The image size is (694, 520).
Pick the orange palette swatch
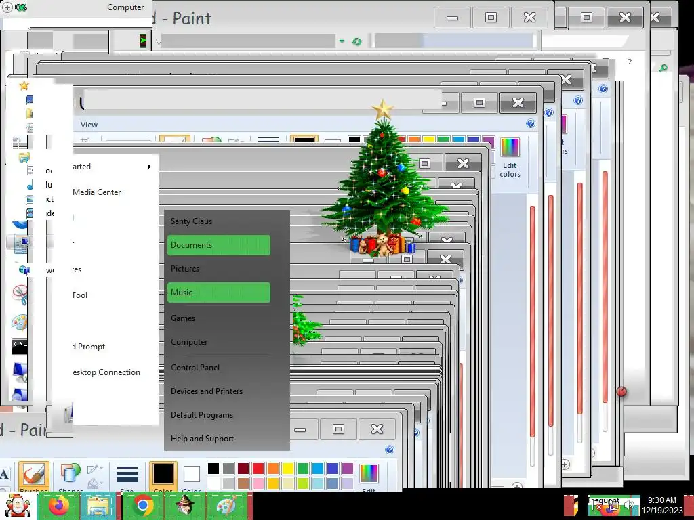coord(273,469)
